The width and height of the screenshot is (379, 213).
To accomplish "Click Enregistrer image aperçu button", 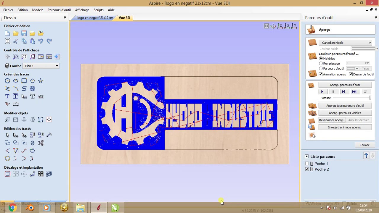I will (344, 127).
